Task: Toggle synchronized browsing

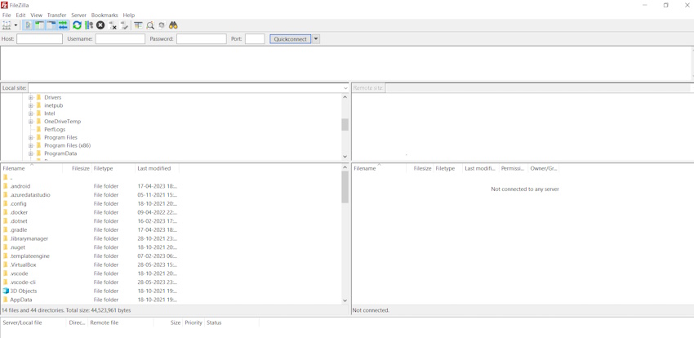Action: pos(162,25)
